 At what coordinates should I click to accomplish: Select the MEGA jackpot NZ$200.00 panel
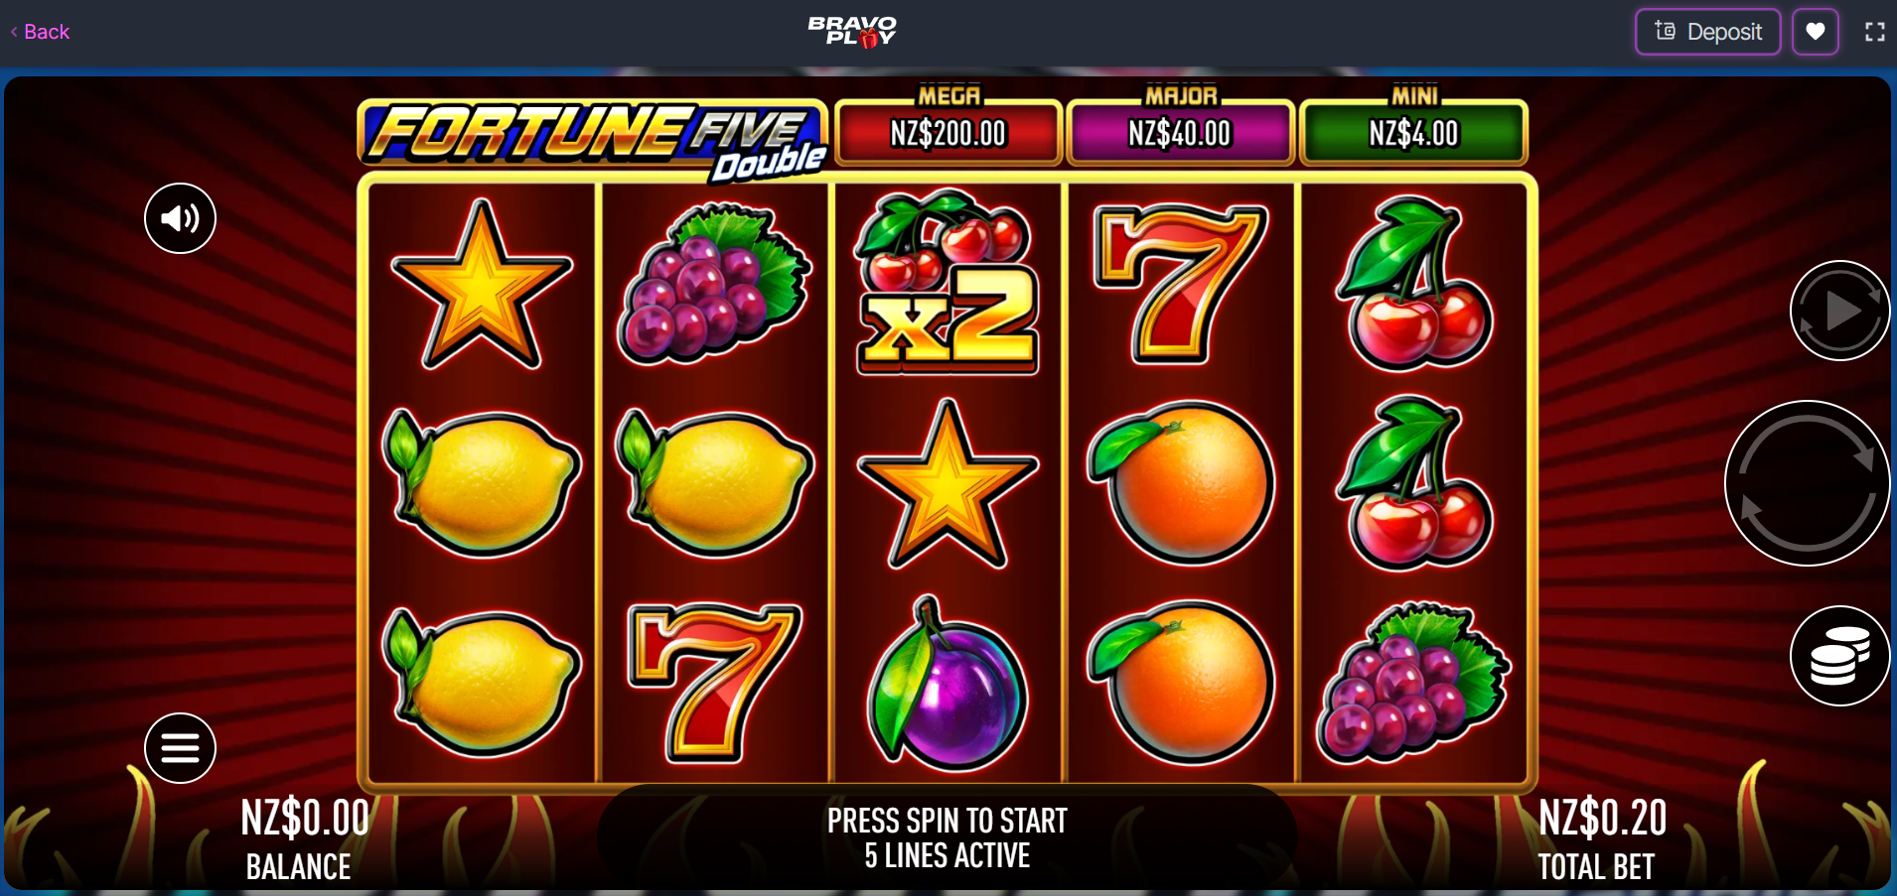coord(948,129)
